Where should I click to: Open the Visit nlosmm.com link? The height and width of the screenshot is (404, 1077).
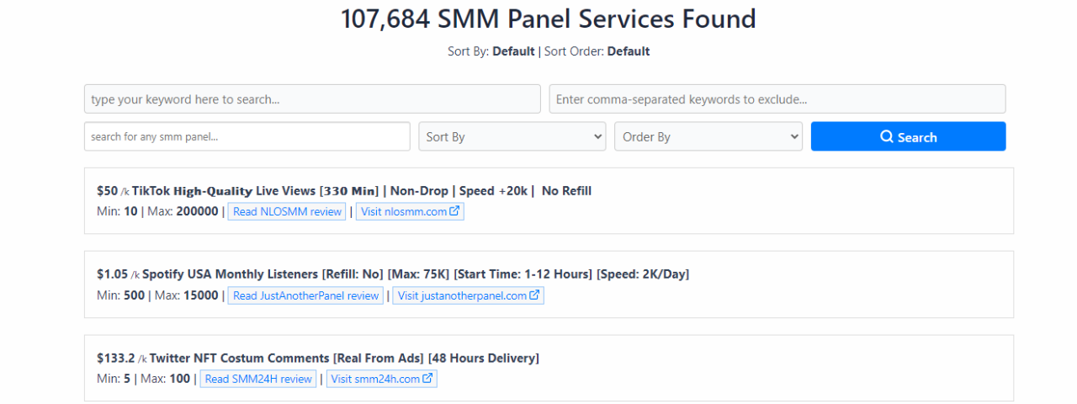pyautogui.click(x=410, y=211)
